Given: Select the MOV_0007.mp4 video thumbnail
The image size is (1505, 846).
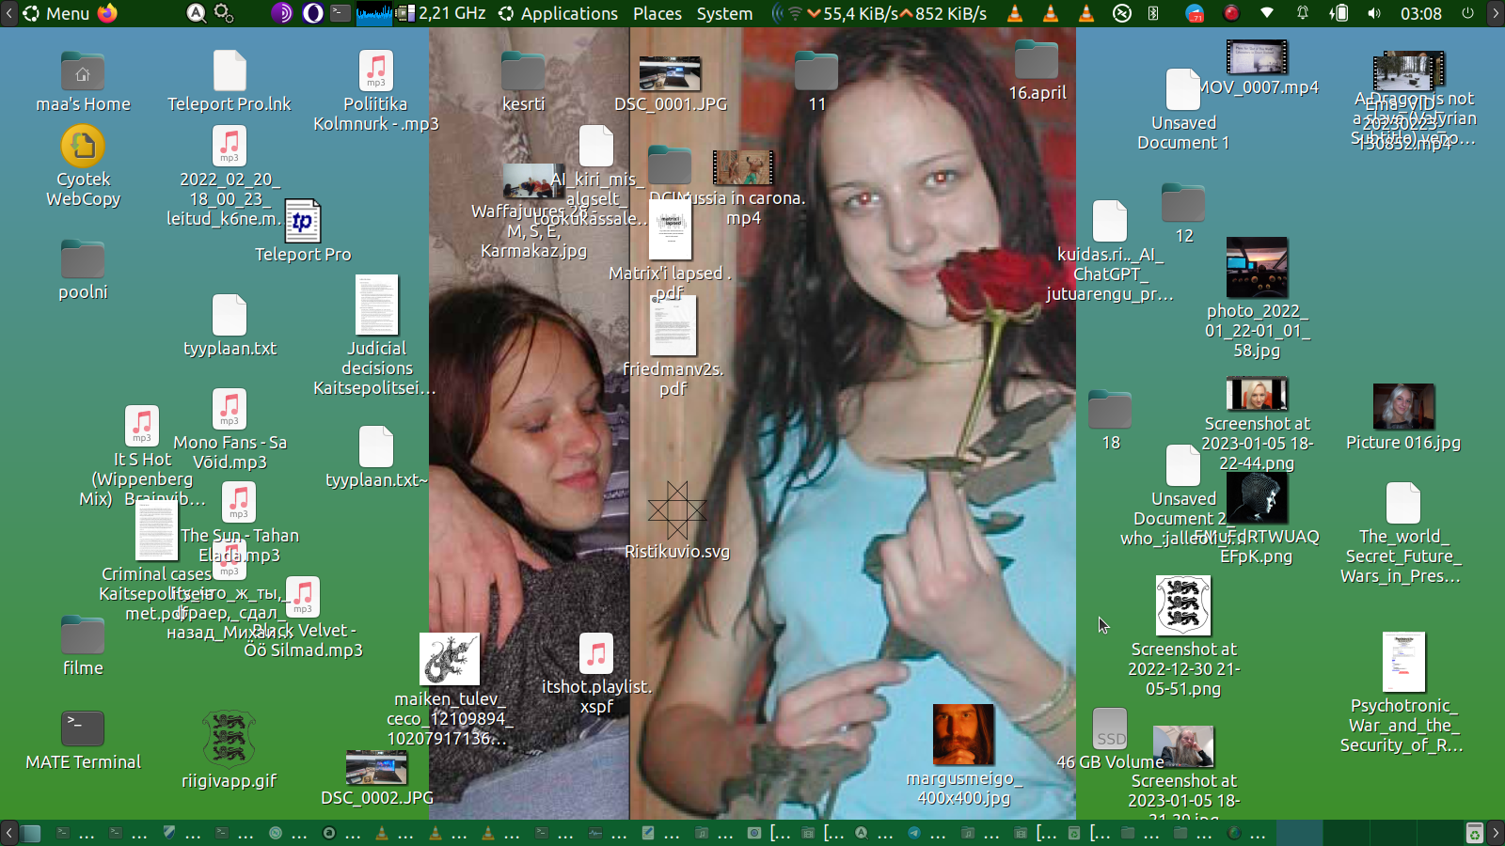Looking at the screenshot, I should click(1258, 69).
